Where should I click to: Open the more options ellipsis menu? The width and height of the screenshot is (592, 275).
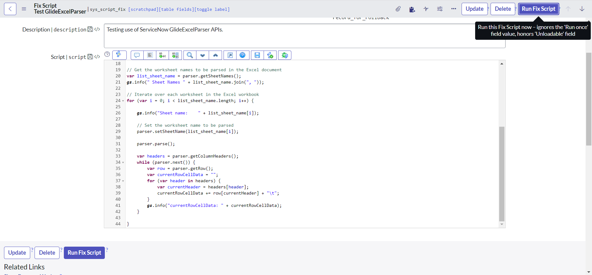click(454, 9)
